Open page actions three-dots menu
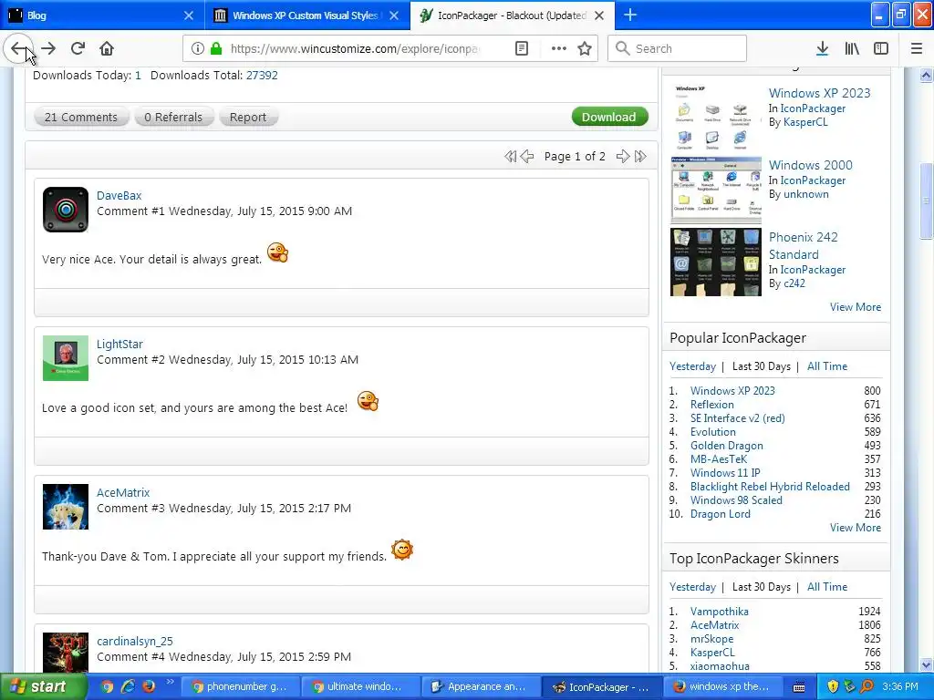The height and width of the screenshot is (700, 934). pos(559,49)
